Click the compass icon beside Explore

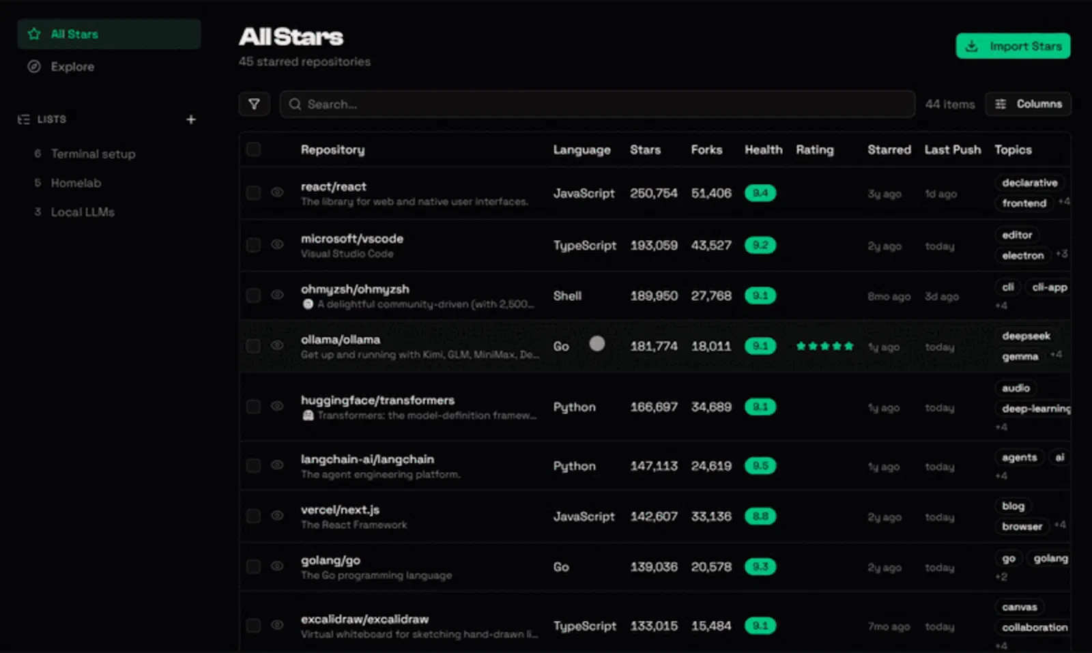34,67
